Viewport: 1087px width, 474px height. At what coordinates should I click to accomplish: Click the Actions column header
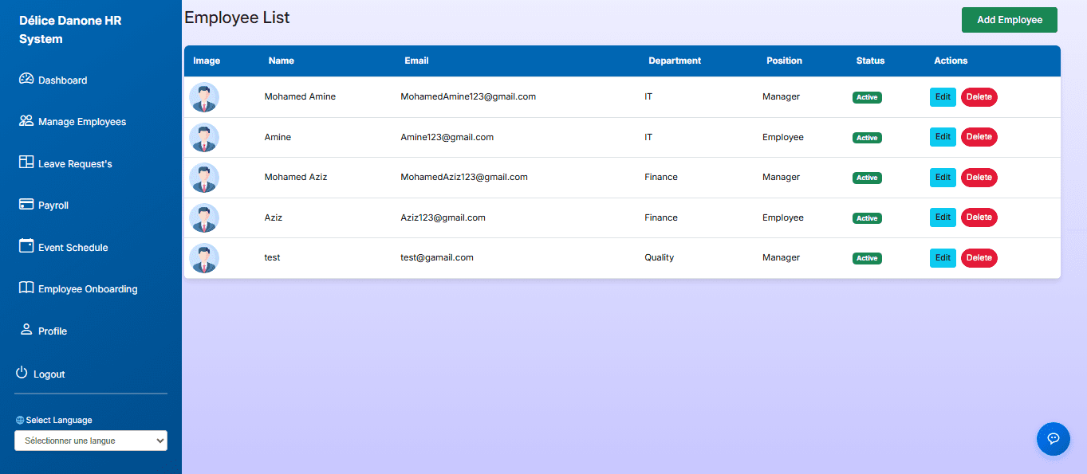click(x=951, y=61)
